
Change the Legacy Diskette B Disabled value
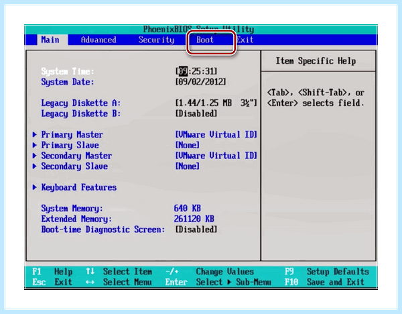tap(196, 113)
